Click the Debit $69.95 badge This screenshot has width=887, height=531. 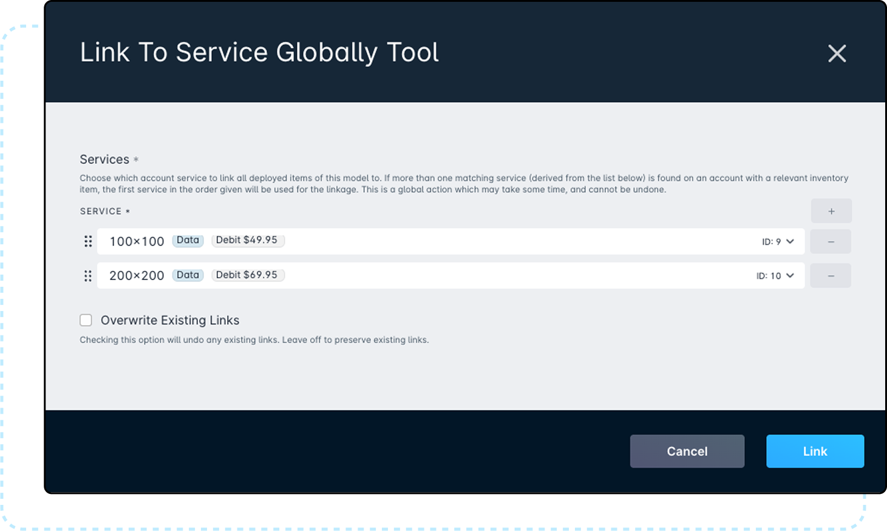(x=248, y=275)
